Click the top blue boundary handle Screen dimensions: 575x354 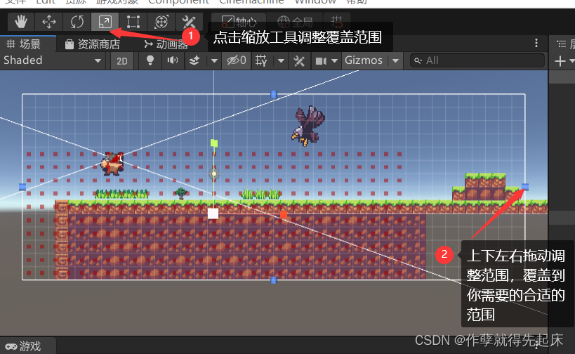(x=274, y=94)
